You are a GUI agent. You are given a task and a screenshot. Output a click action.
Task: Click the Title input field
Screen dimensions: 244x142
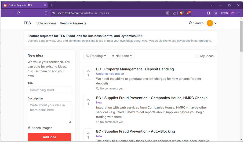coord(49,90)
